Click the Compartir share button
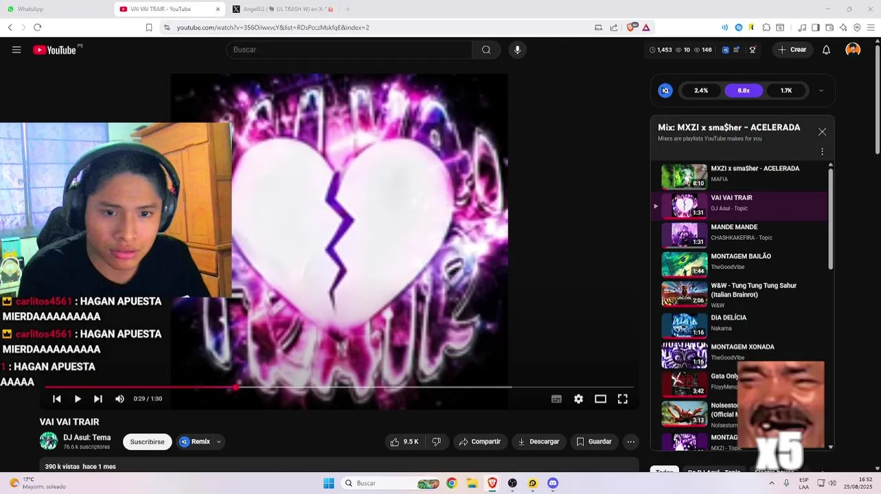This screenshot has width=881, height=494. (480, 442)
